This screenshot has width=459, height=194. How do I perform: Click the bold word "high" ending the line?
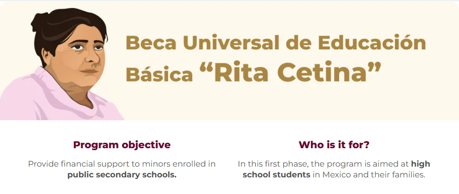click(420, 164)
